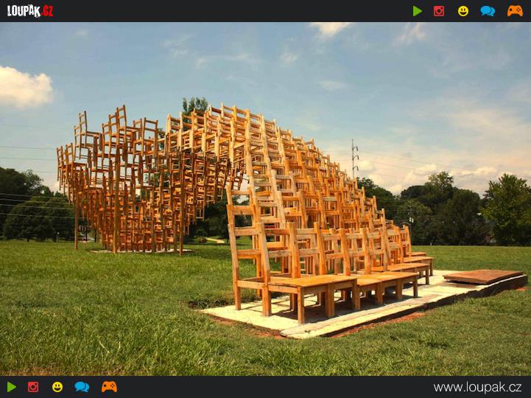Open the orange game controller icon in the bottom bar
The image size is (531, 398).
click(x=109, y=387)
